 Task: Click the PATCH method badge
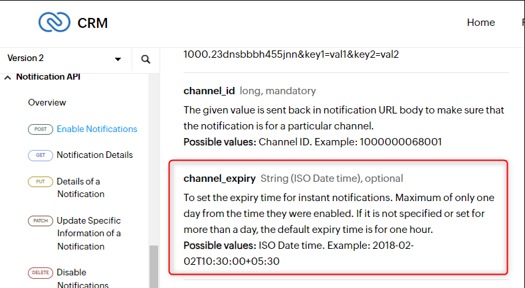40,221
